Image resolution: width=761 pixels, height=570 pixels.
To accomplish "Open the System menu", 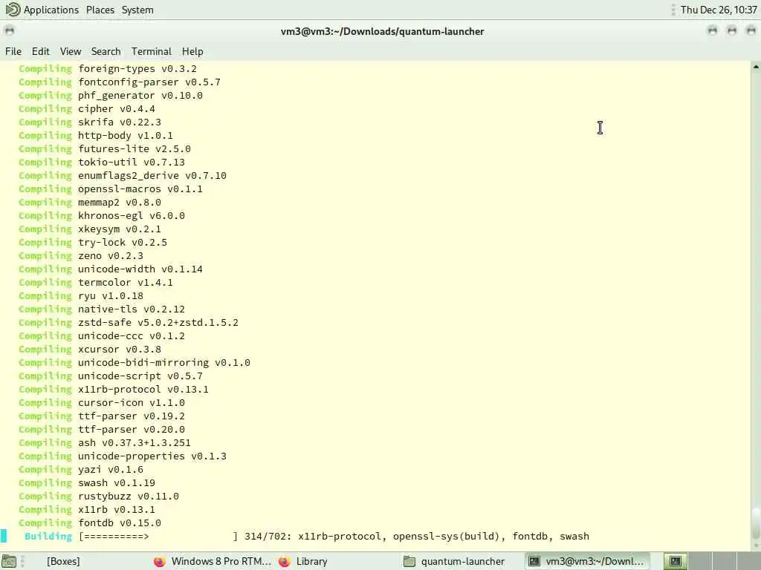I will coord(137,10).
